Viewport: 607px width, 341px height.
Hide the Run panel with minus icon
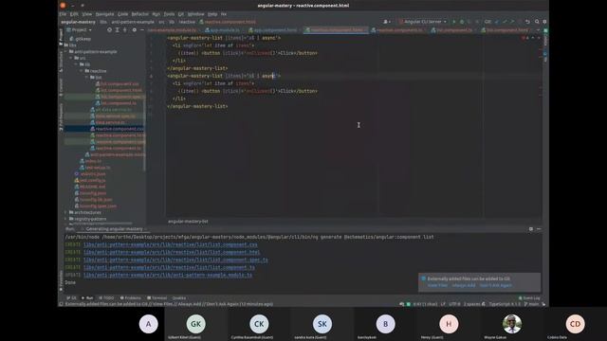point(539,229)
